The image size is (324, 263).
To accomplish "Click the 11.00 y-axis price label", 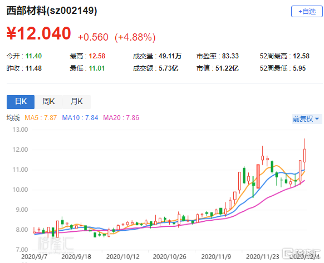I will pyautogui.click(x=20, y=170).
